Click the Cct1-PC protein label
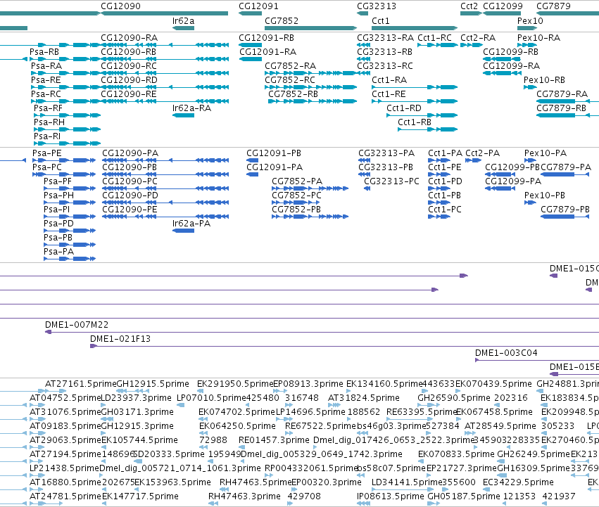599x507 pixels. (x=445, y=210)
